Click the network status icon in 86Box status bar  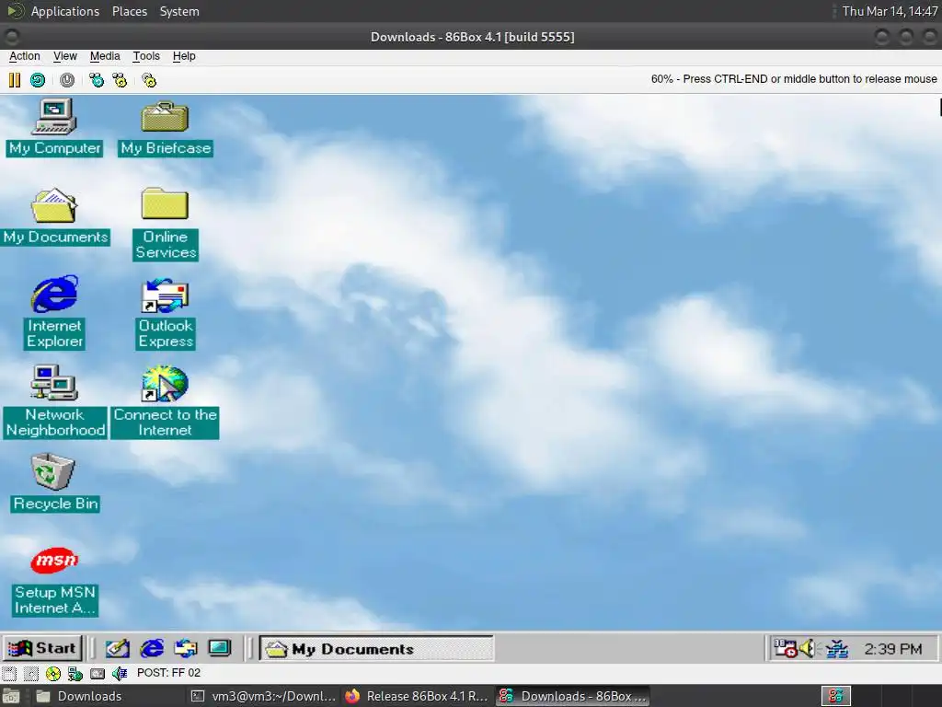click(x=75, y=673)
